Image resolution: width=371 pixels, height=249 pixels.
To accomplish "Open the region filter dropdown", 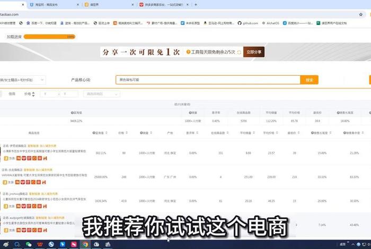I will tap(102, 94).
